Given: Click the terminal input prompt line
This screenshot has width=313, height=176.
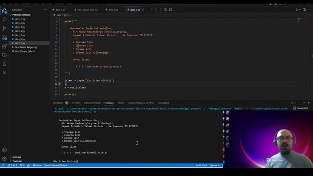Looking at the screenshot, I should (66, 161).
